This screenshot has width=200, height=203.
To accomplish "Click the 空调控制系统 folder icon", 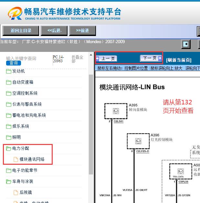I will [x=8, y=93].
